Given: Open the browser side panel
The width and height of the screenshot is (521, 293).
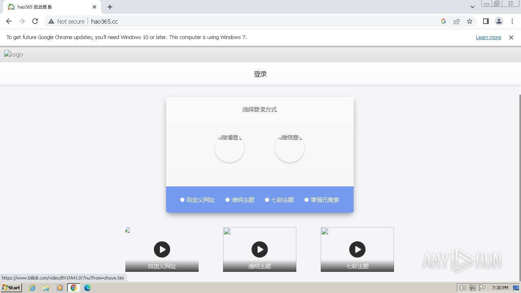Looking at the screenshot, I should pyautogui.click(x=486, y=21).
